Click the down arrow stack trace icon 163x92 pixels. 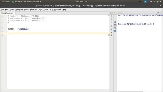pyautogui.click(x=115, y=19)
